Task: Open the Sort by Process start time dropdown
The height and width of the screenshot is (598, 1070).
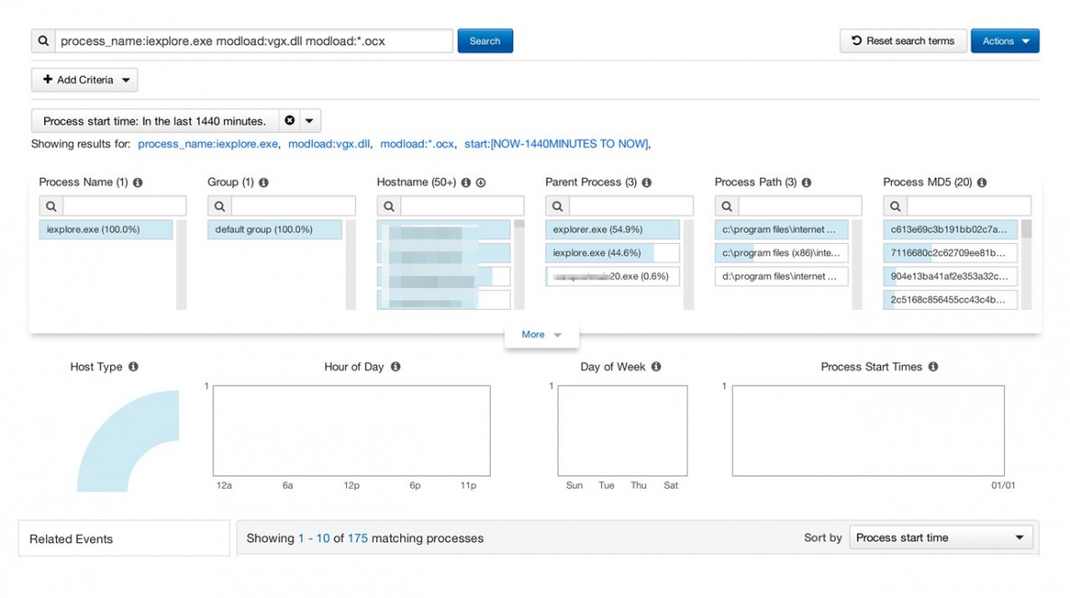Action: pyautogui.click(x=940, y=537)
